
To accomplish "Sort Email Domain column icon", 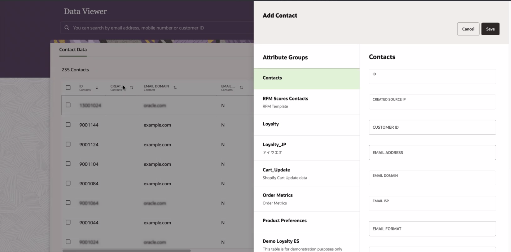I will (x=175, y=88).
